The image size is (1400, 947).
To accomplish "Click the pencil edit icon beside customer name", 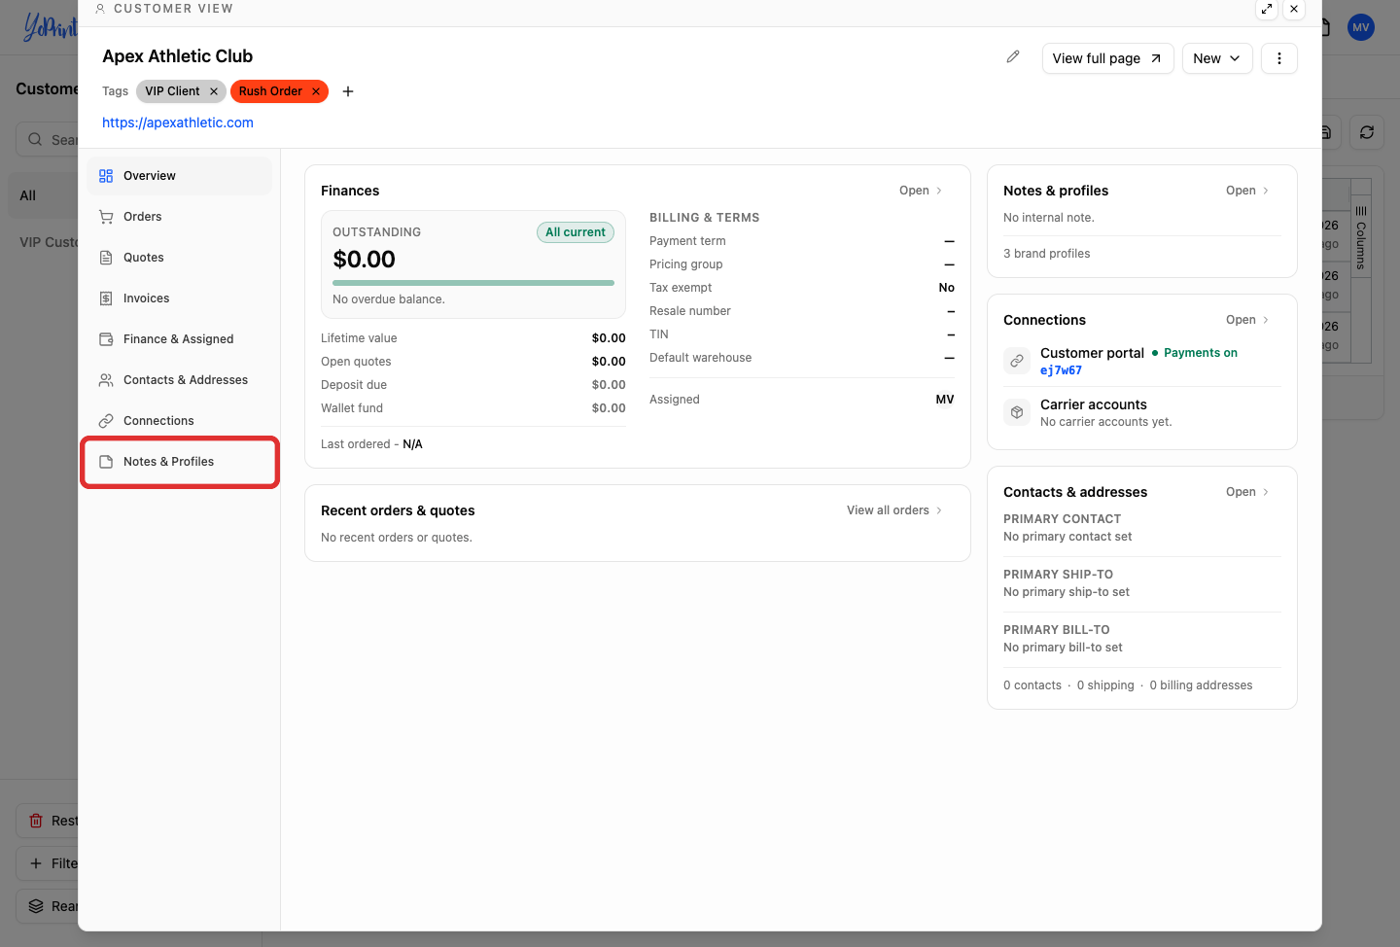I will pos(1013,57).
